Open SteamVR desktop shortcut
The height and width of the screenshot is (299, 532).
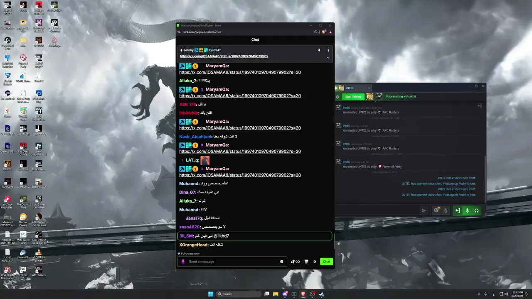23,254
